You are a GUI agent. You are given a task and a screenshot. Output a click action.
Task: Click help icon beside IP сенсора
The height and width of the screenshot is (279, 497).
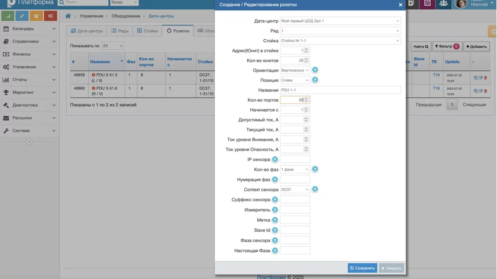pos(275,159)
